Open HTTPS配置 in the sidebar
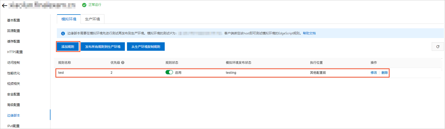The width and height of the screenshot is (445, 129). point(15,52)
